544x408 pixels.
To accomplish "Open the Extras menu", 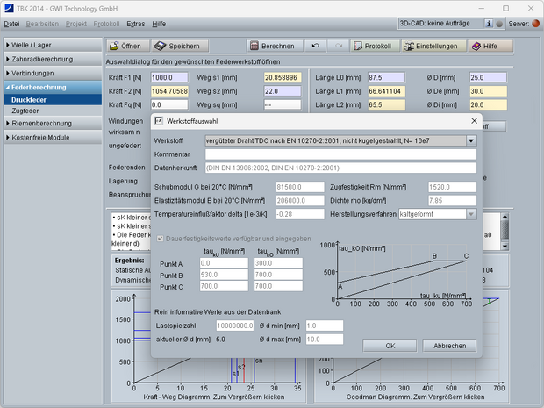I will click(x=135, y=24).
